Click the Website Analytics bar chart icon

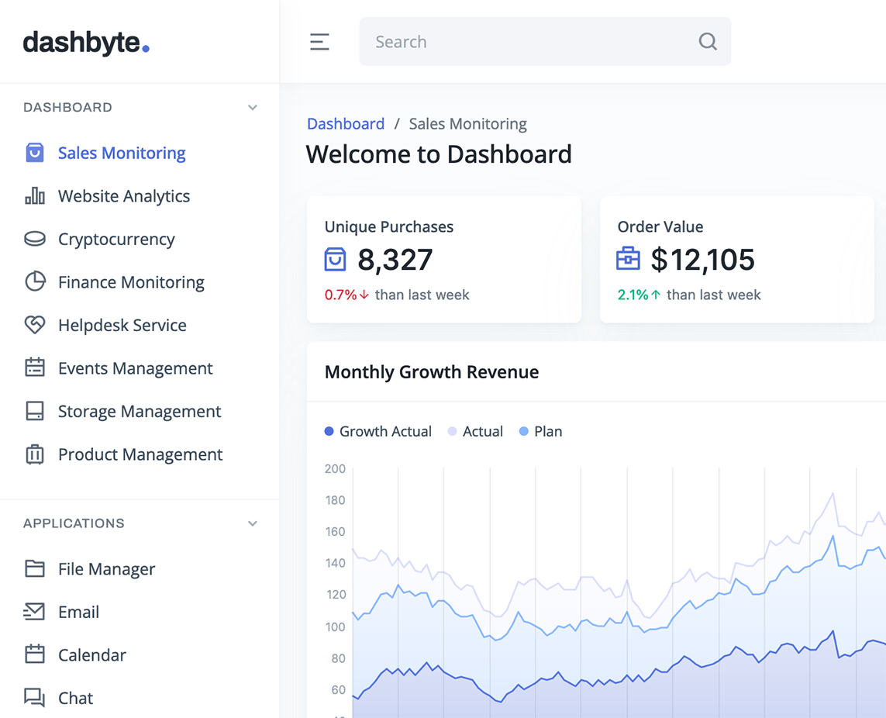35,196
